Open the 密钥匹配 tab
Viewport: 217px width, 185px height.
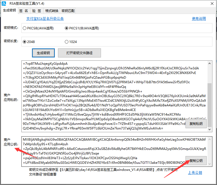click(x=68, y=11)
